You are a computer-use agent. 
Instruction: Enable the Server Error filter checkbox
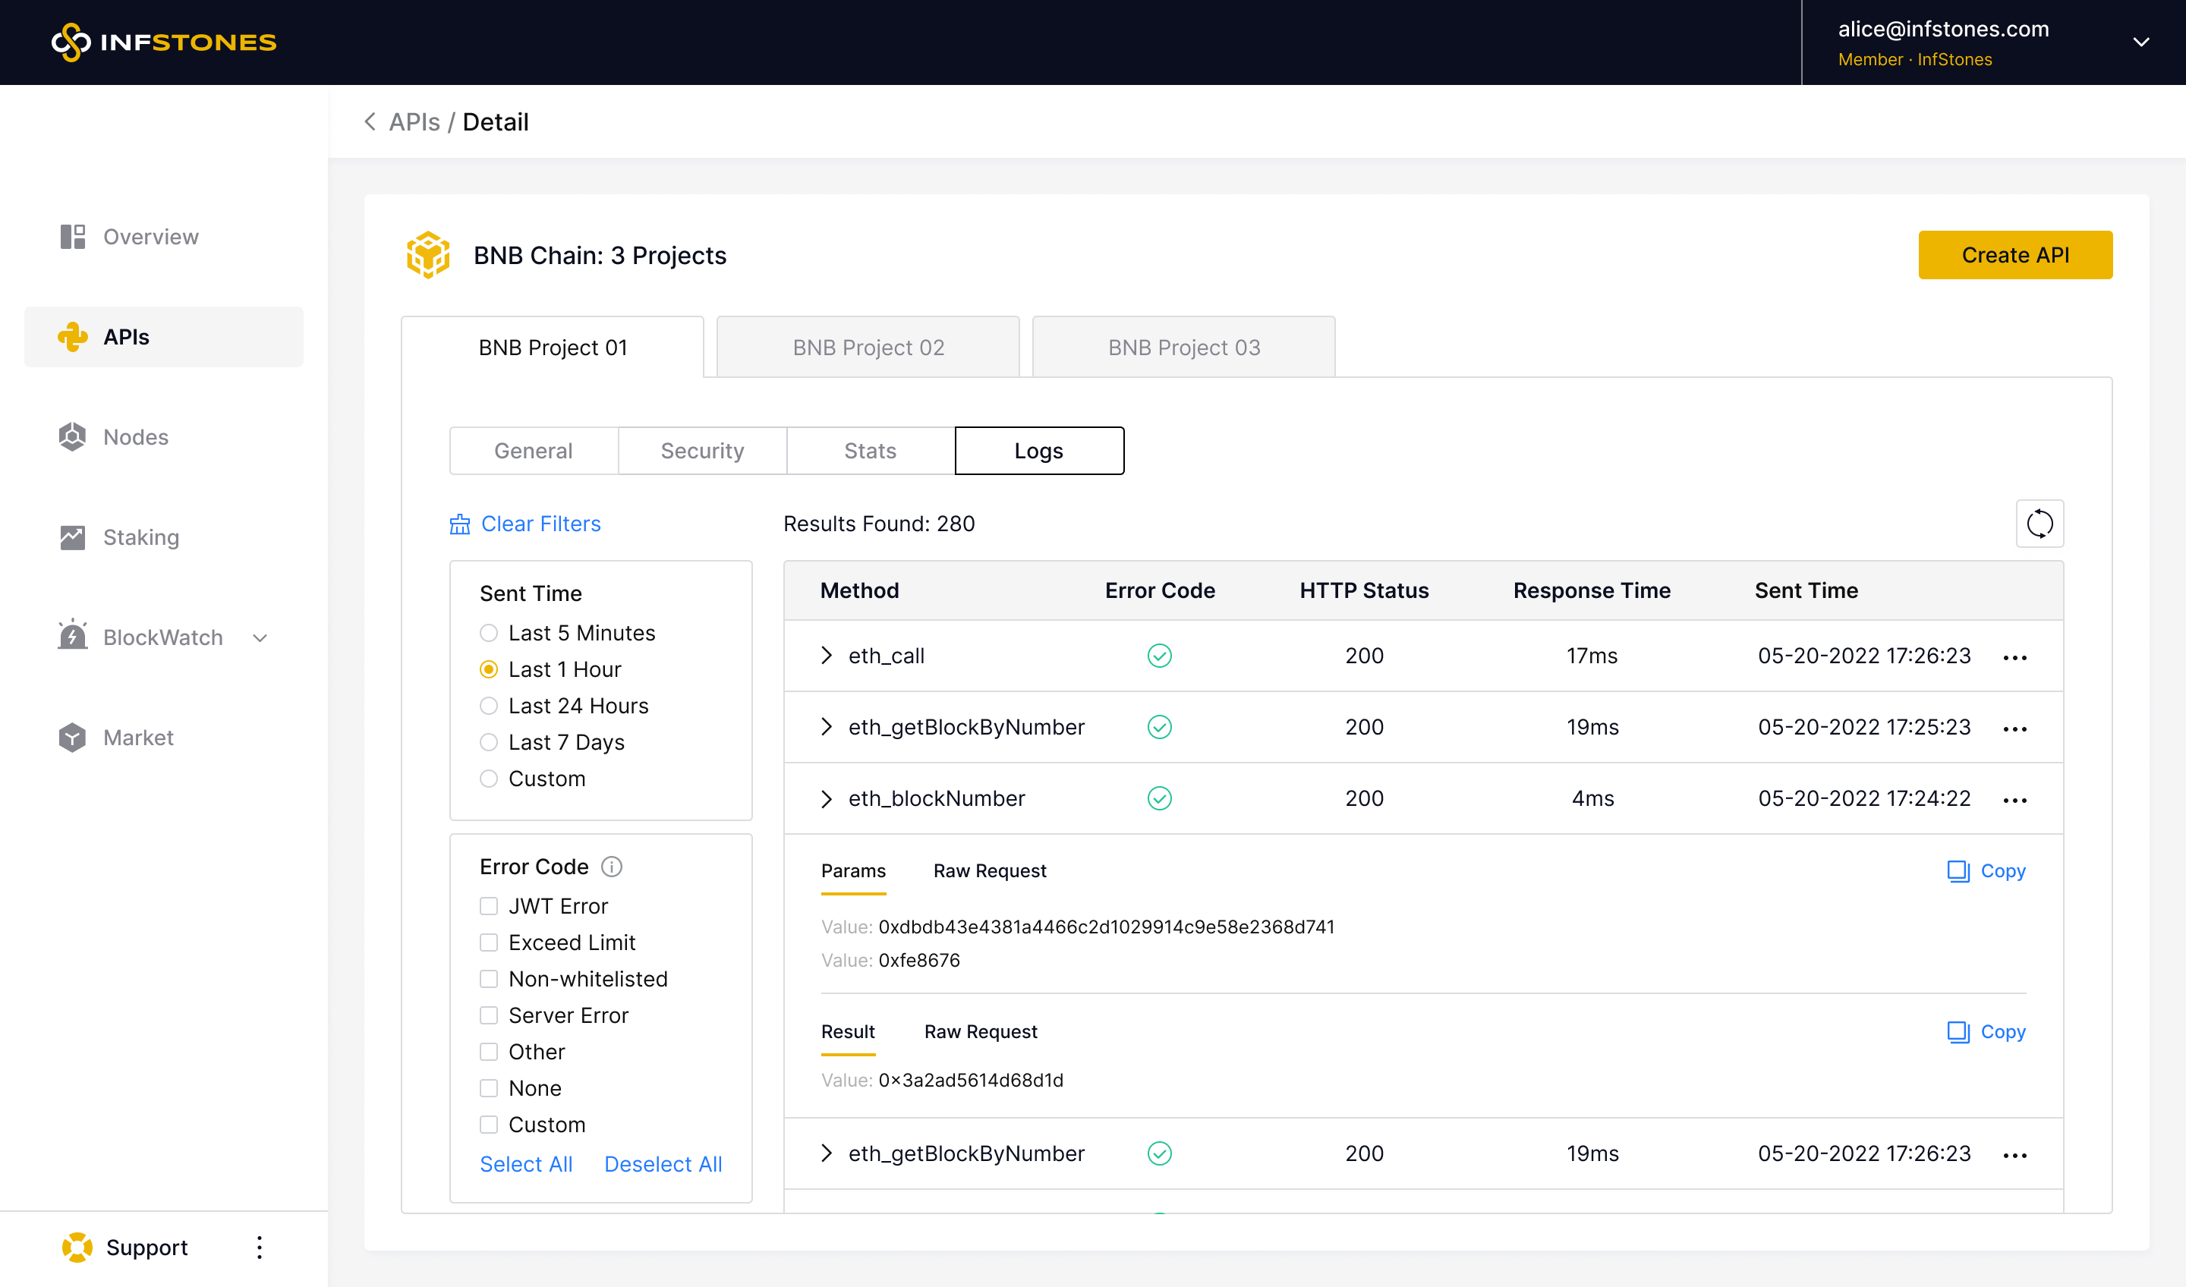(x=490, y=1015)
